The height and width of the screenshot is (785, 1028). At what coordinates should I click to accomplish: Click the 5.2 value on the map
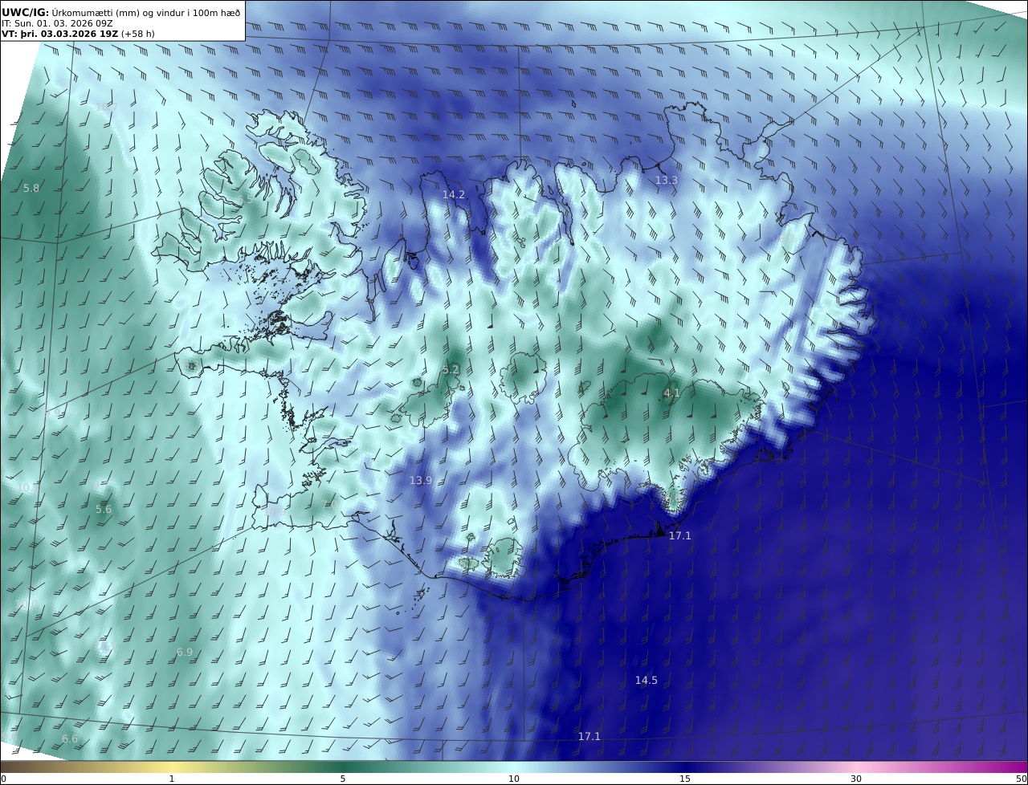pos(451,370)
